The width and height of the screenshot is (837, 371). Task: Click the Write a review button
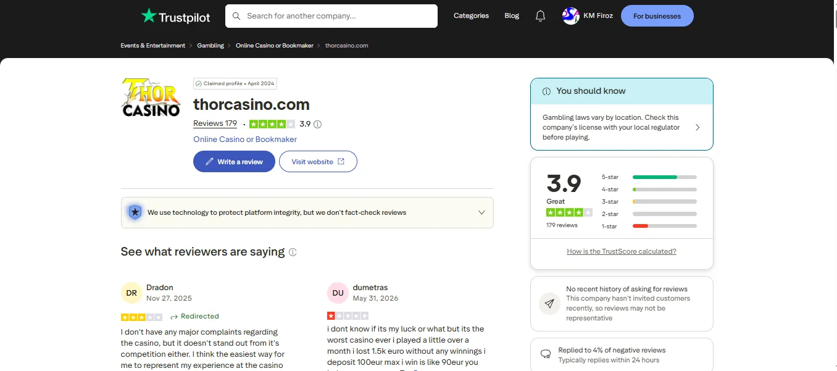coord(234,162)
